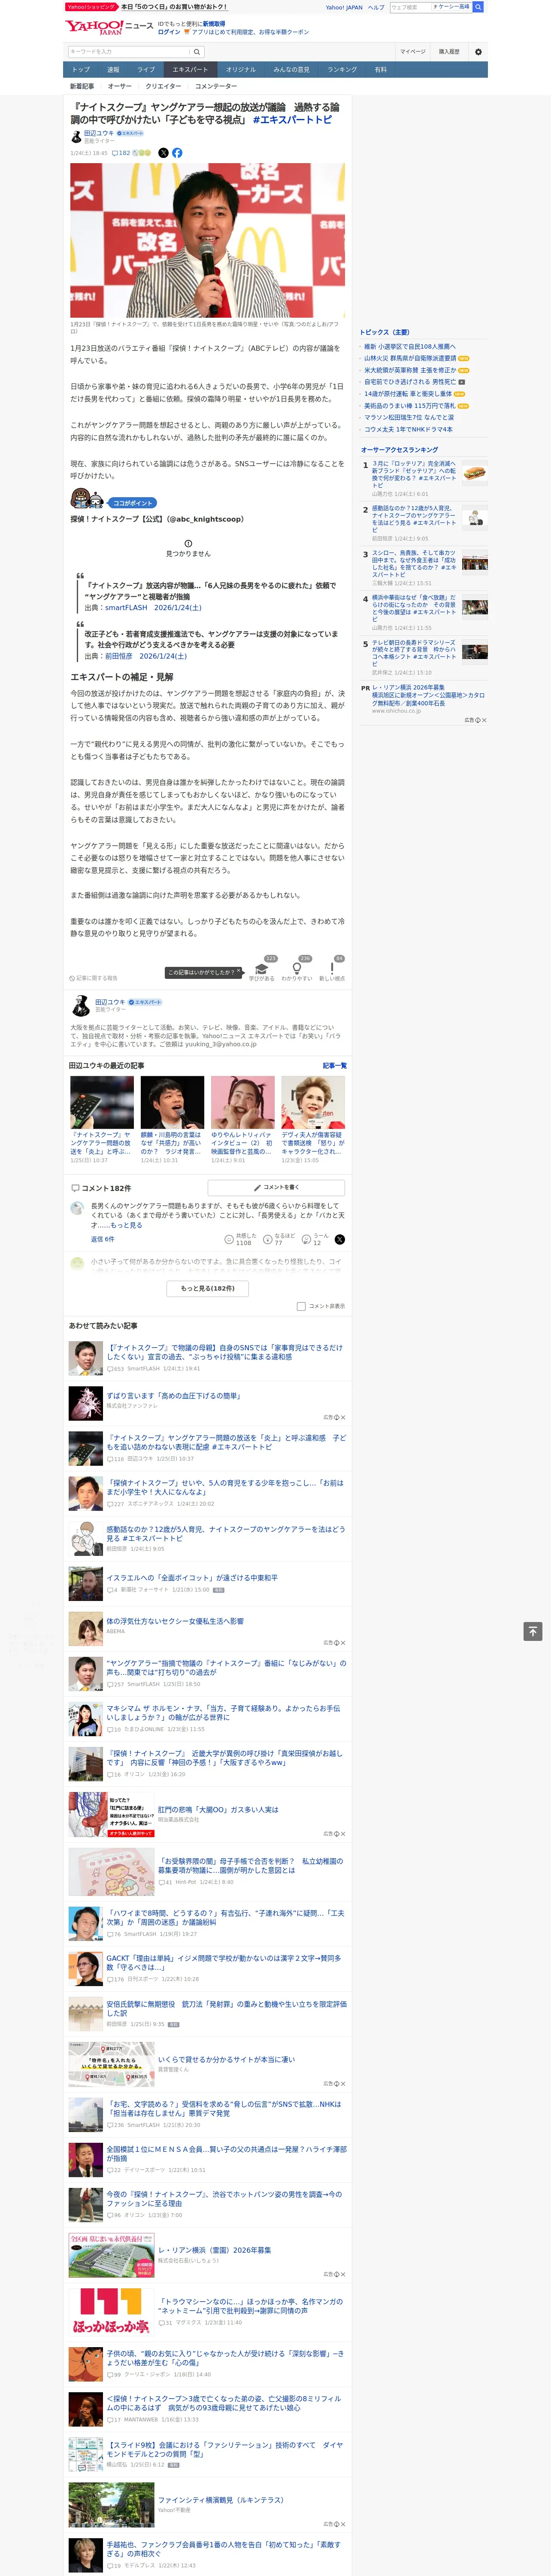
Task: Toggle the コメント非表示 checkbox
Action: [x=301, y=1306]
